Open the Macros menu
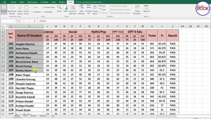Screen dimensions: 211x119 pos(146,10)
